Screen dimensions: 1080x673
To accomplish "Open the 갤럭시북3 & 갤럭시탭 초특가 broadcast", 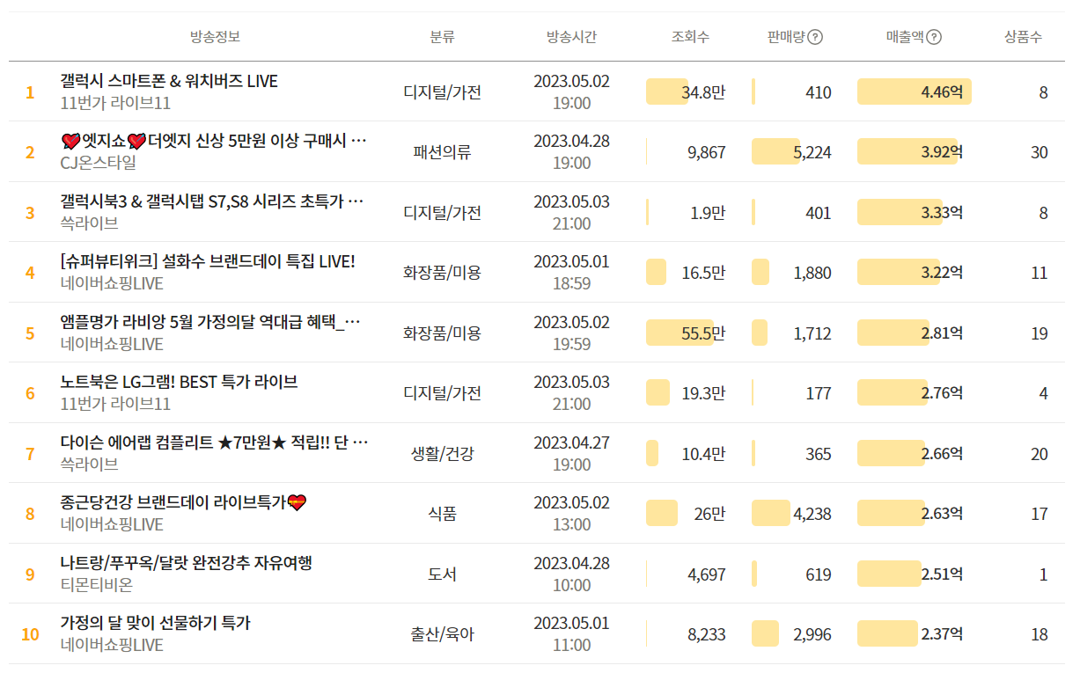I will (212, 201).
